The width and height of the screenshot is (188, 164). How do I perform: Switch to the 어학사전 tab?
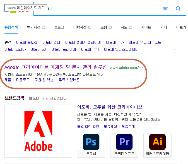pyautogui.click(x=80, y=27)
